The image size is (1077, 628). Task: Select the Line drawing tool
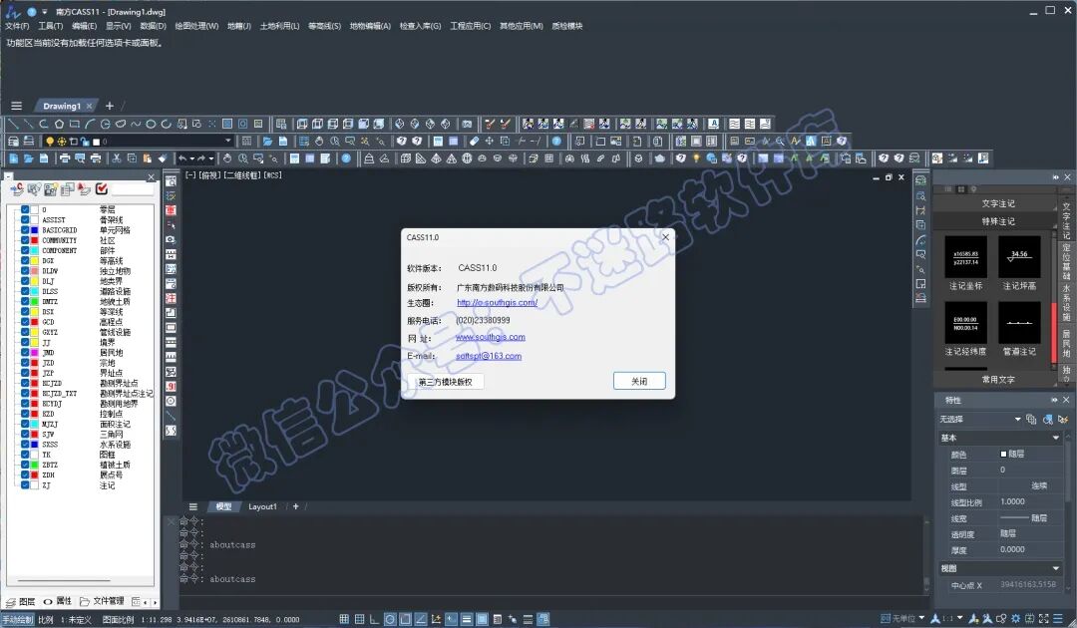[13, 125]
